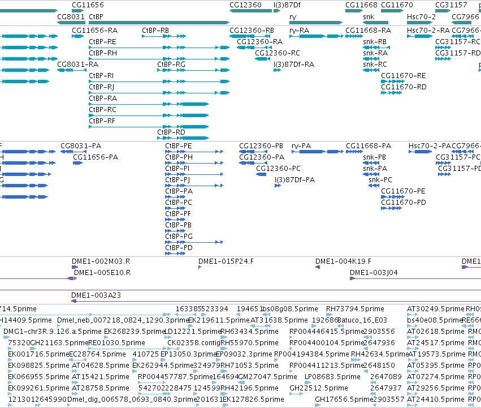481x408 pixels.
Task: Click the CtBP-RF transcript label
Action: coord(102,121)
